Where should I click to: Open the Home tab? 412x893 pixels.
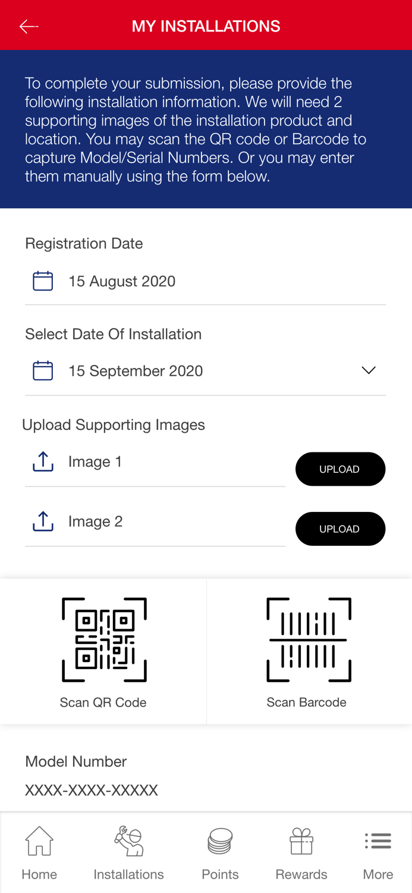pos(39,853)
